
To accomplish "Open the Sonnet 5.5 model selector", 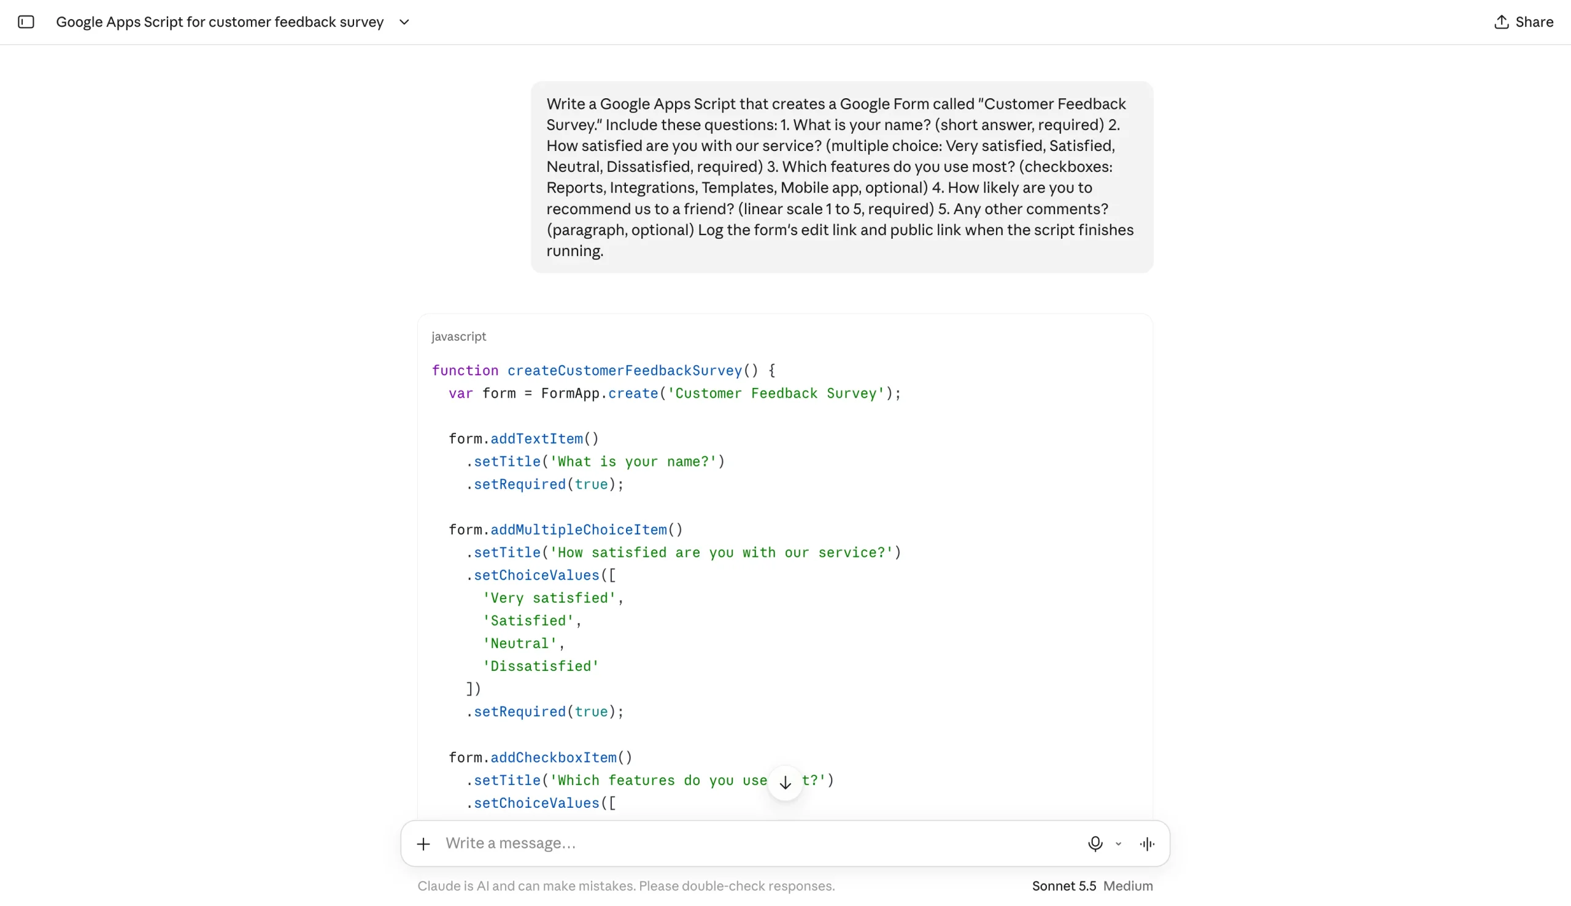I will 1064,886.
